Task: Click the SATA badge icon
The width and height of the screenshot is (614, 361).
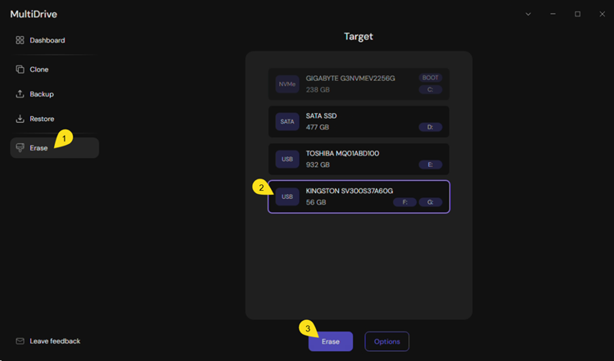Action: tap(287, 122)
